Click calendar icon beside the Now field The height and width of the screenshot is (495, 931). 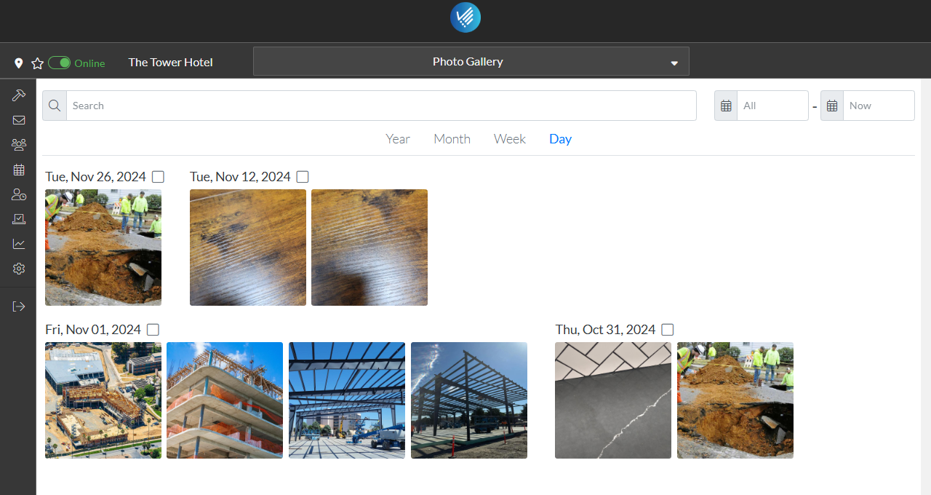pos(832,106)
